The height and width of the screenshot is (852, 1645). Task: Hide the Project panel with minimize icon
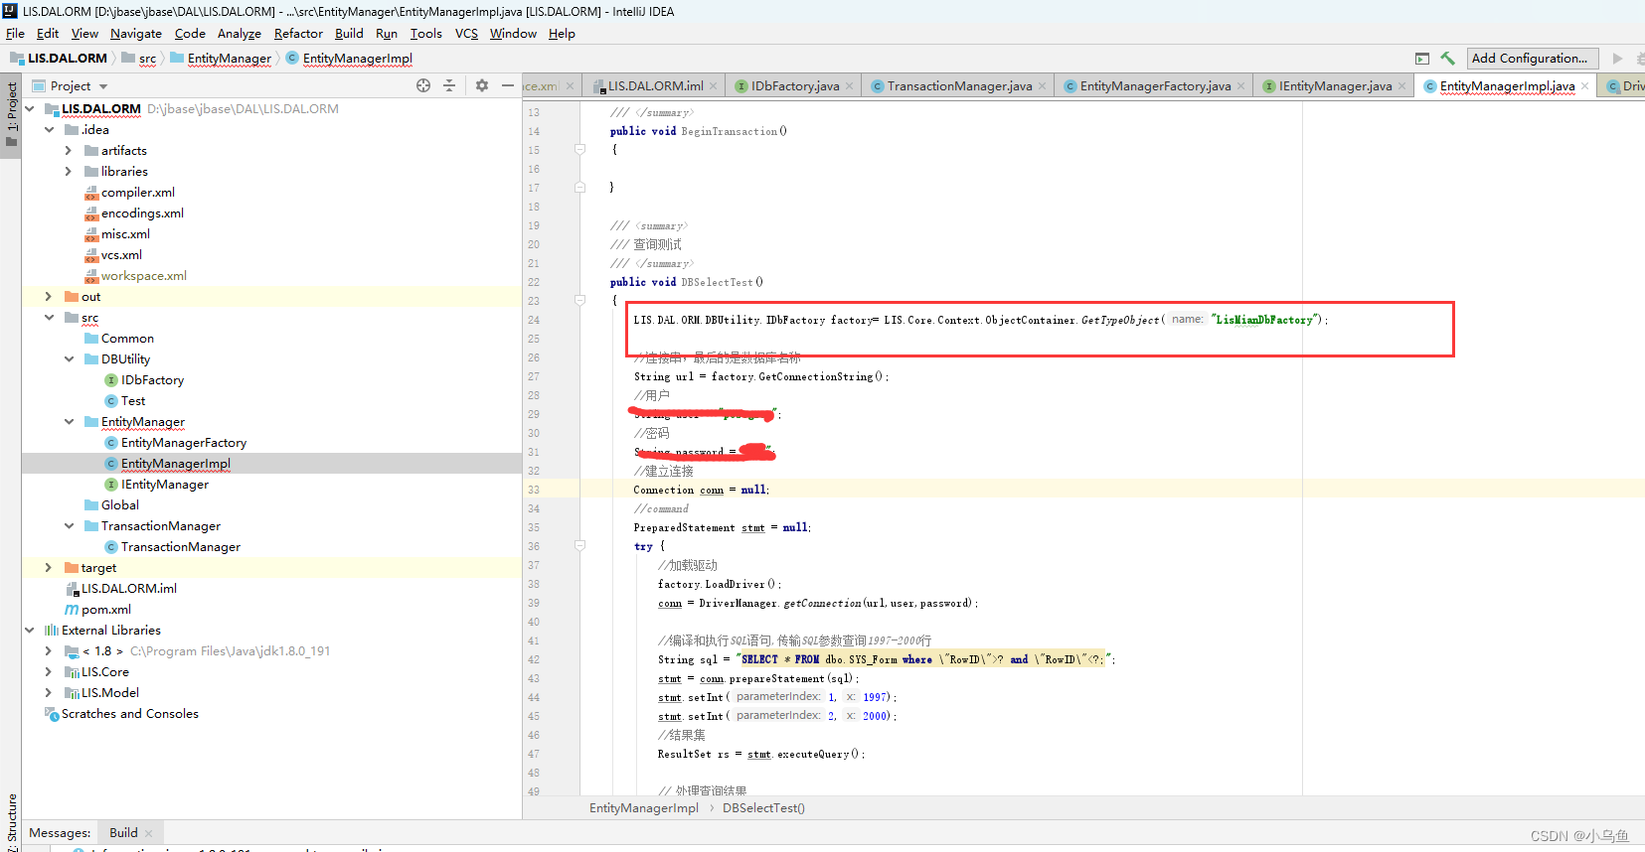507,85
